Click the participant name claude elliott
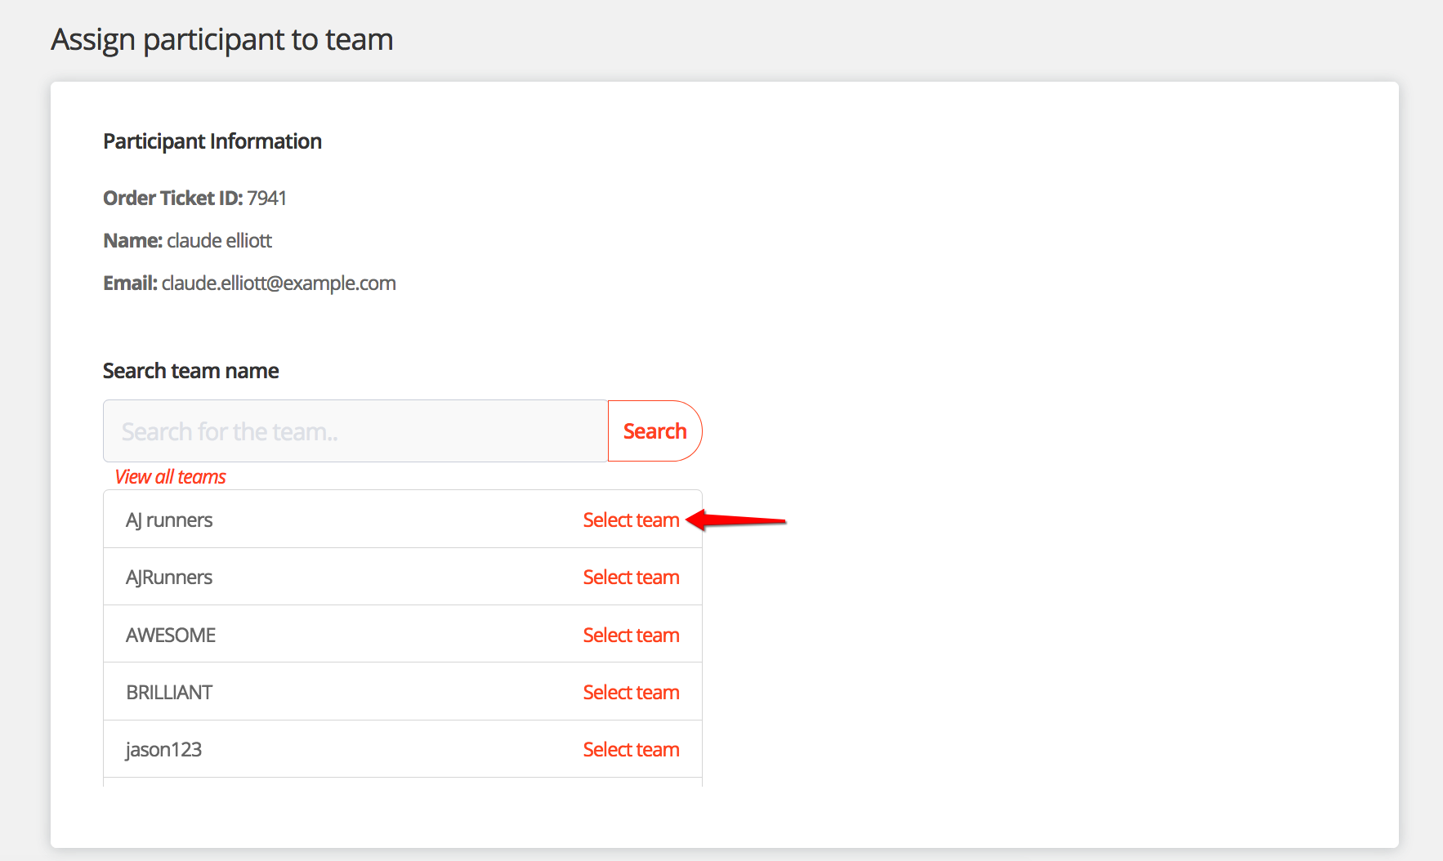The image size is (1443, 861). click(x=219, y=241)
